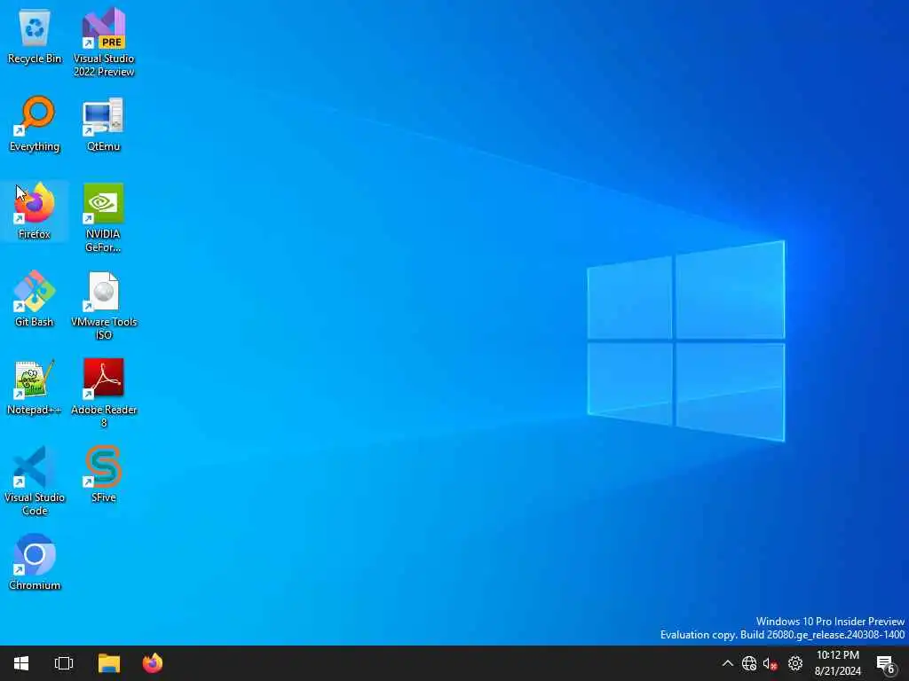Open the Windows Start menu
Screen dimensions: 909x681
coord(21,663)
